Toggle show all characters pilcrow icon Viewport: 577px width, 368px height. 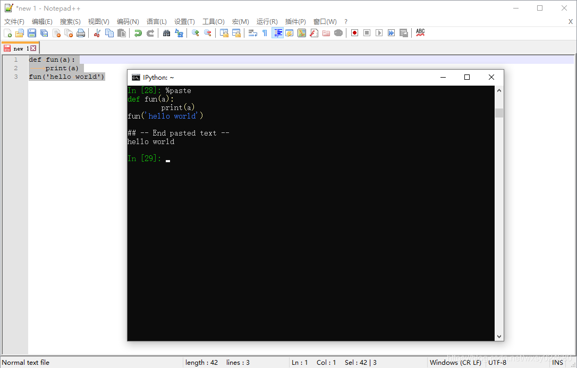[x=265, y=33]
